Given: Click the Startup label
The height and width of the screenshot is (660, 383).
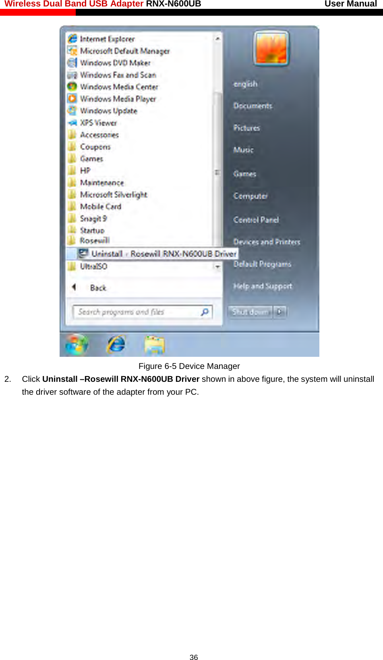Looking at the screenshot, I should (x=92, y=230).
